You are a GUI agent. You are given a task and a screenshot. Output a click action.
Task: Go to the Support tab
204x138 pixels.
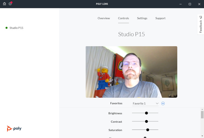160,18
